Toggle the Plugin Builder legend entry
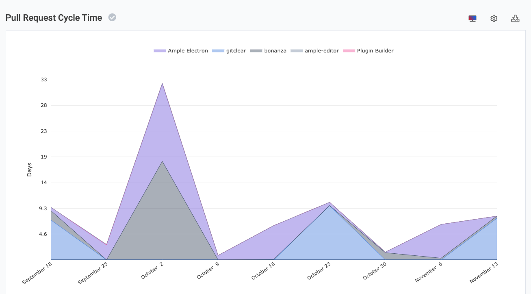531x294 pixels. coord(375,51)
